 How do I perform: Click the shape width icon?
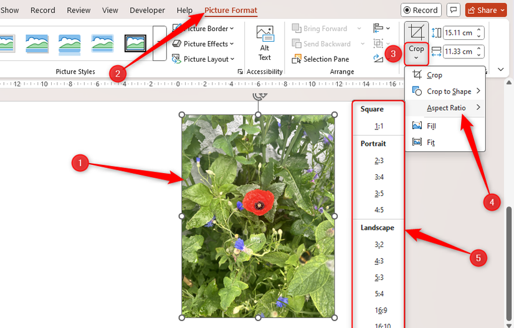tap(436, 52)
